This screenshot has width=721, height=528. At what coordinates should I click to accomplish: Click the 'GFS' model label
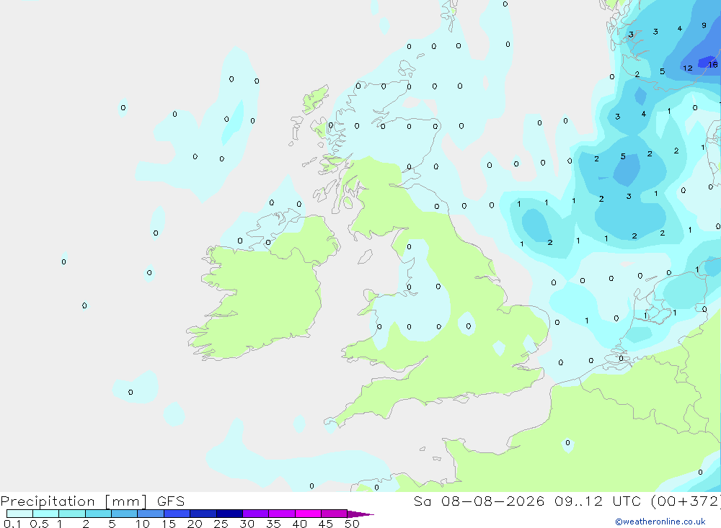(x=171, y=501)
